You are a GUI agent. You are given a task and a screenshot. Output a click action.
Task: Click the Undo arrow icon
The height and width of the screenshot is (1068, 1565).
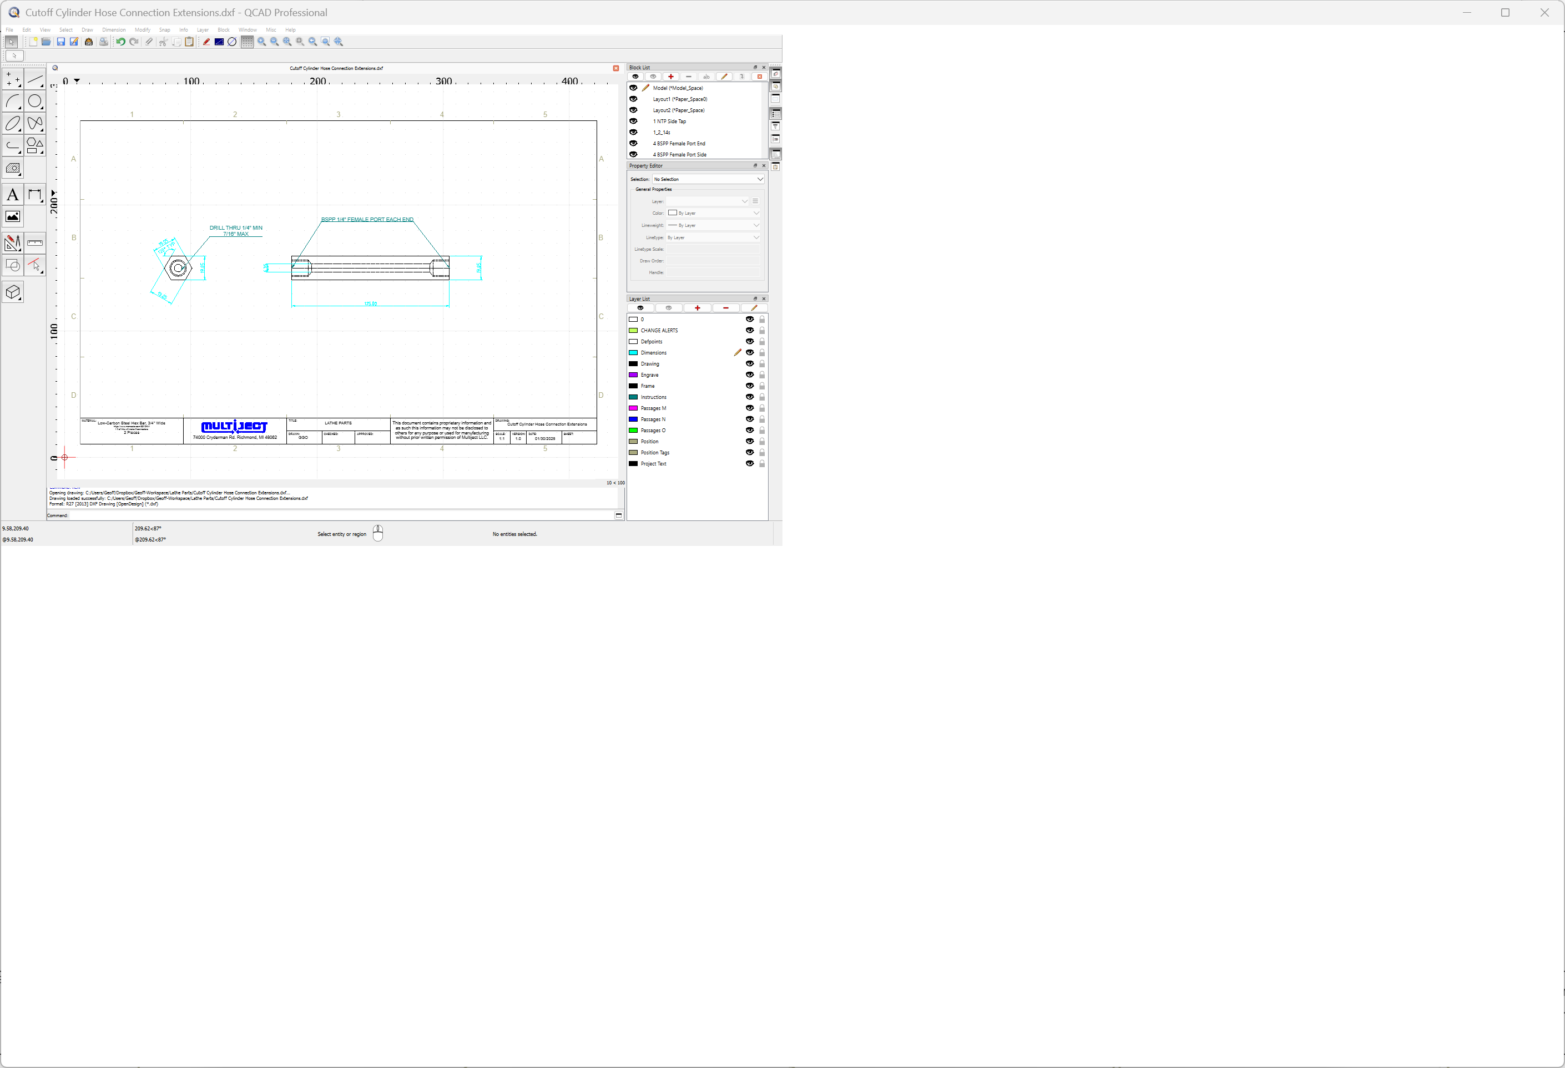(120, 42)
